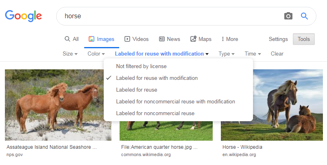Click the Images tab picture icon
Viewport: 327px width, 165px height.
click(x=92, y=39)
